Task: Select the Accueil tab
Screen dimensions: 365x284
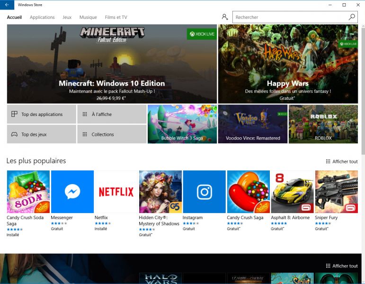Action: (x=14, y=17)
